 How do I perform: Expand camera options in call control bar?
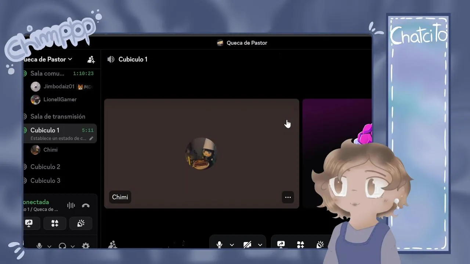click(260, 245)
